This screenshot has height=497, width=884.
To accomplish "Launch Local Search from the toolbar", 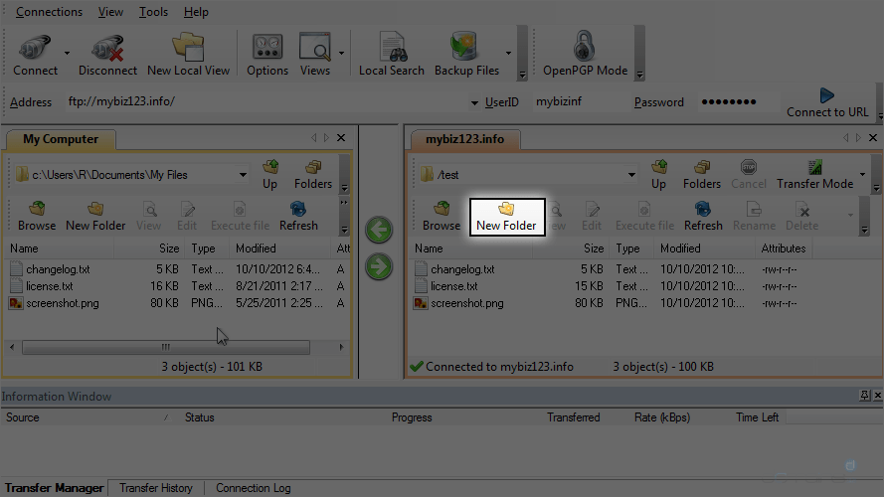I will [391, 54].
